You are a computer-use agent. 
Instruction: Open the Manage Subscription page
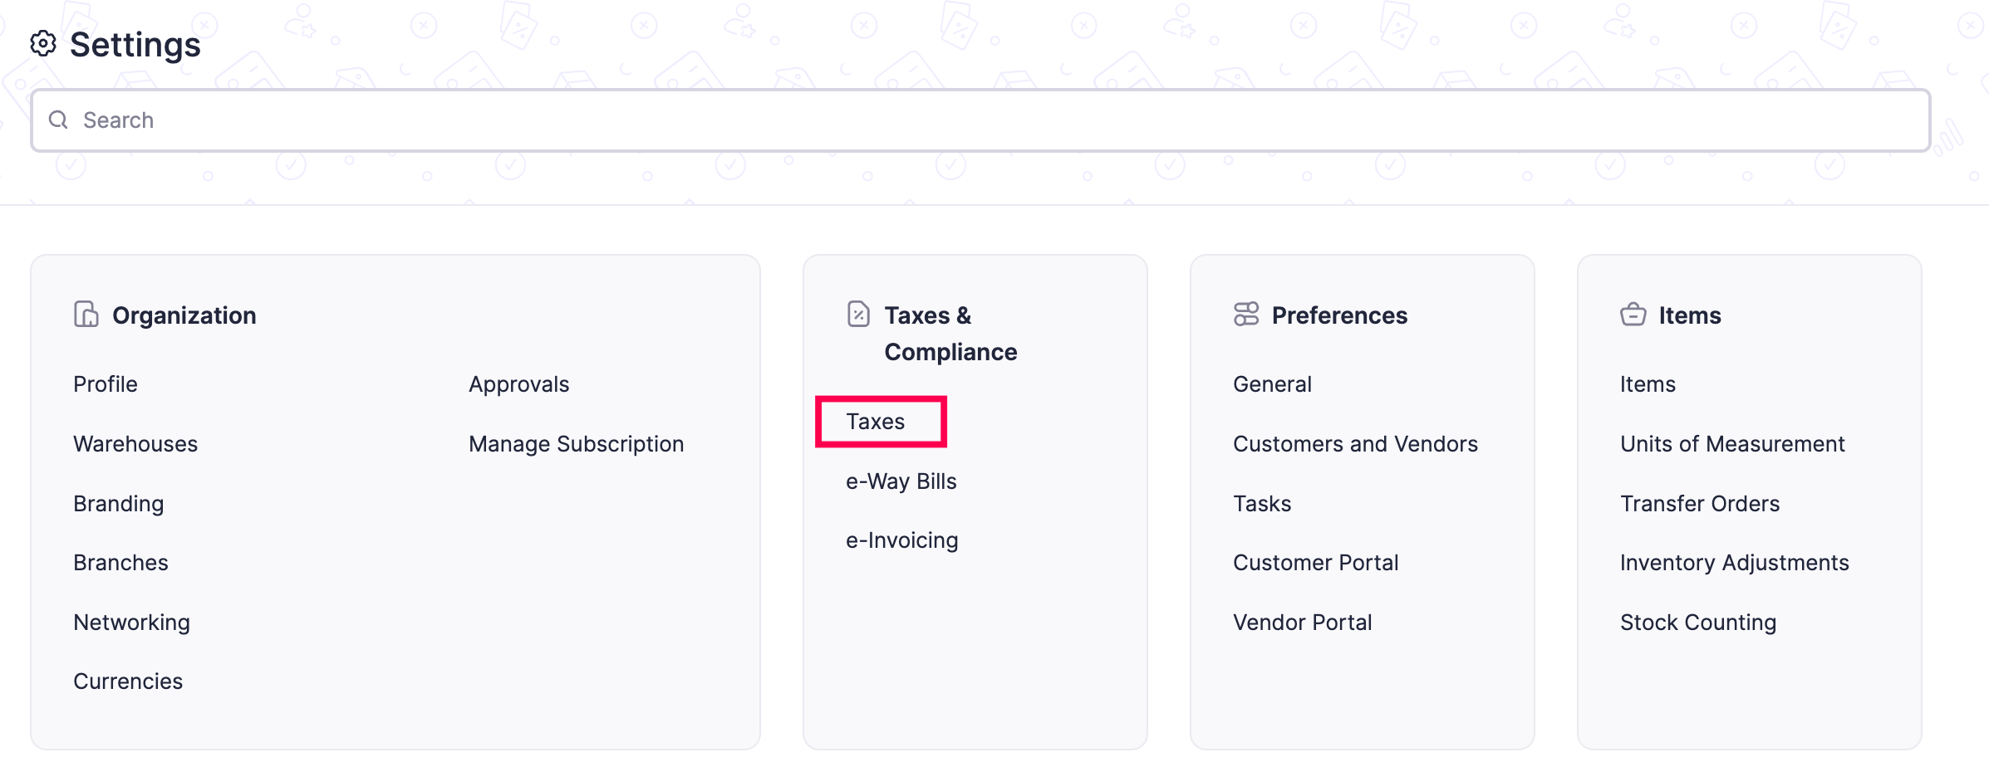pos(576,443)
